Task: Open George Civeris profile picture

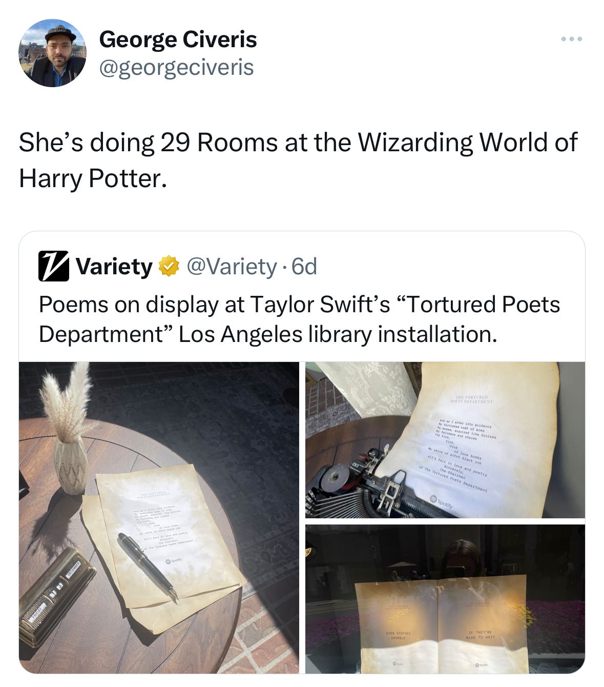Action: pyautogui.click(x=52, y=53)
